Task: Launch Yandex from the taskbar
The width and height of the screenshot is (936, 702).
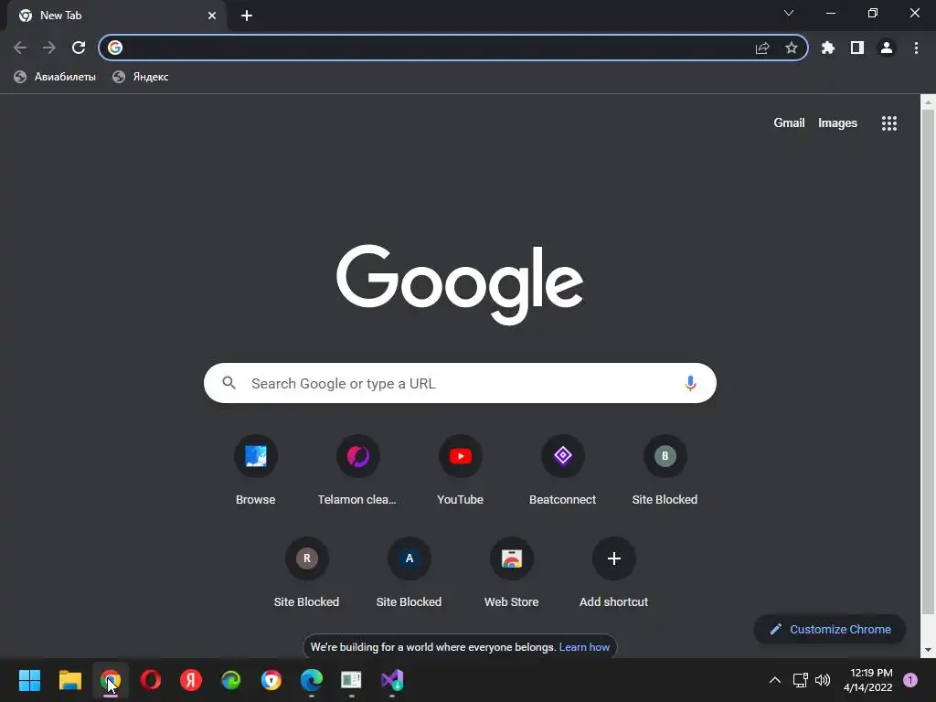Action: tap(190, 680)
